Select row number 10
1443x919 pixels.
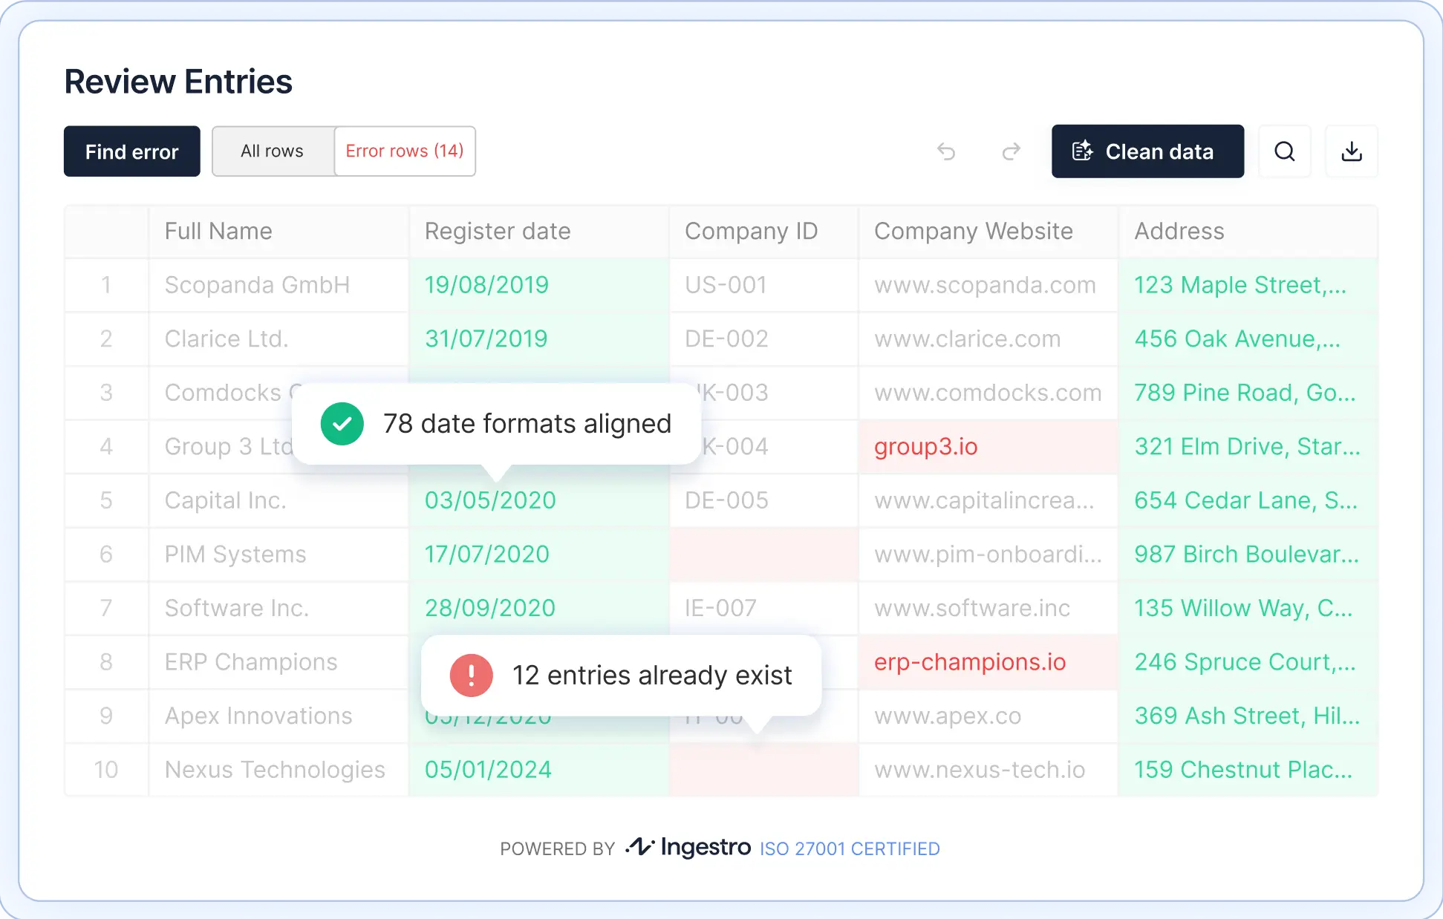(x=106, y=770)
